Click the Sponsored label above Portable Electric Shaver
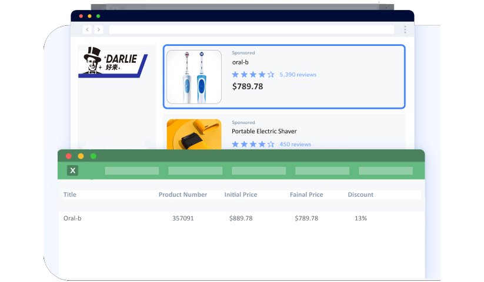This screenshot has width=484, height=282. 243,123
